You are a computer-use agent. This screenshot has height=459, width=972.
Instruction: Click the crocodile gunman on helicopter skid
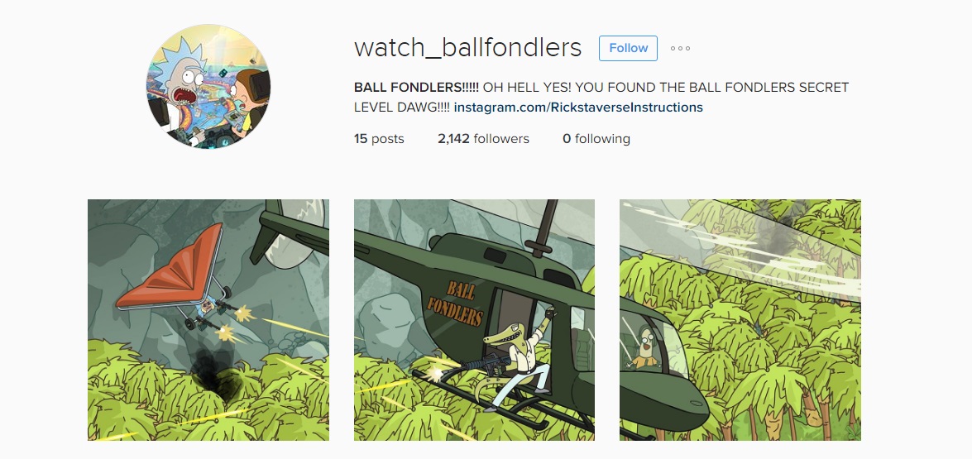[x=515, y=359]
